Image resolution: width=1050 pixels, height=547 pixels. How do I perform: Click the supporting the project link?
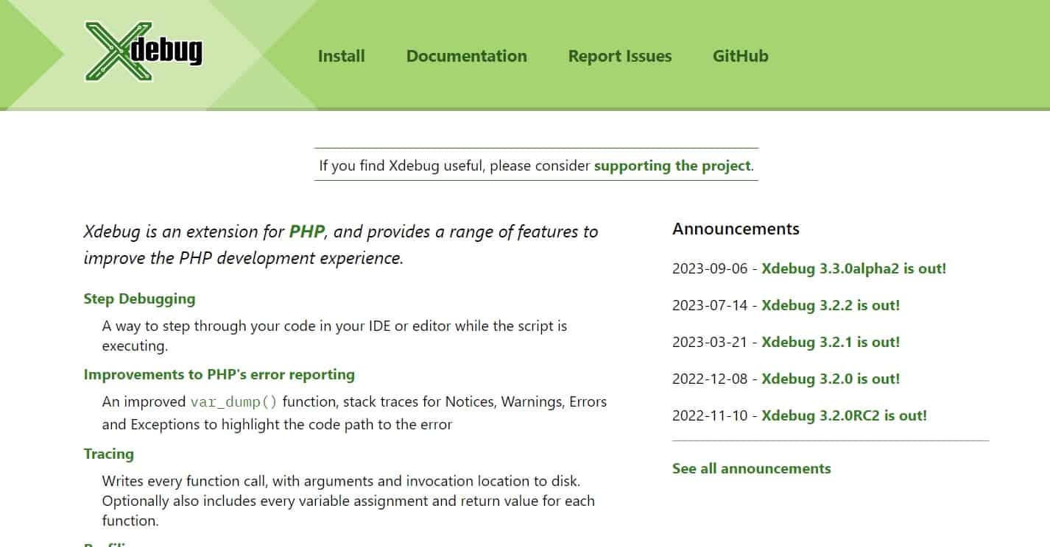coord(672,166)
